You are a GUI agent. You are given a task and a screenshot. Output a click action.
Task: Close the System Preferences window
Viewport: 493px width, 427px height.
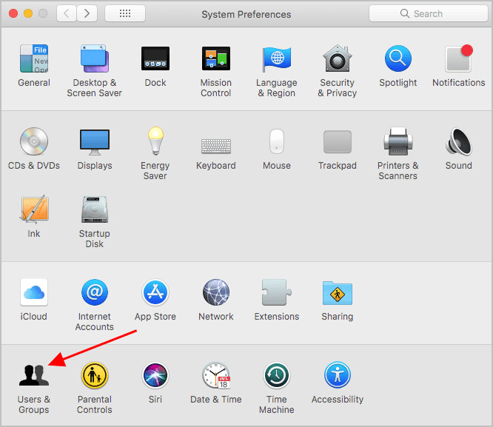click(x=13, y=13)
